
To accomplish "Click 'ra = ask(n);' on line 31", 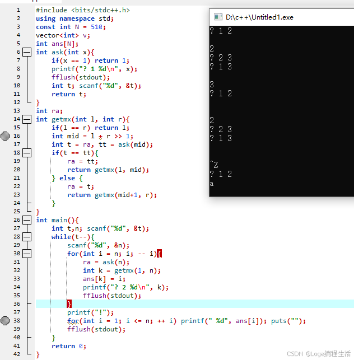I will 106,262.
